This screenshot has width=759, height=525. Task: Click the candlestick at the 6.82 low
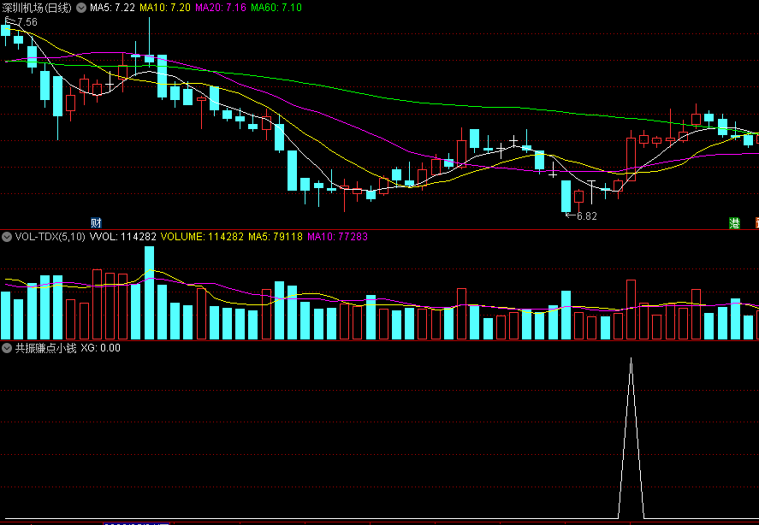point(566,196)
